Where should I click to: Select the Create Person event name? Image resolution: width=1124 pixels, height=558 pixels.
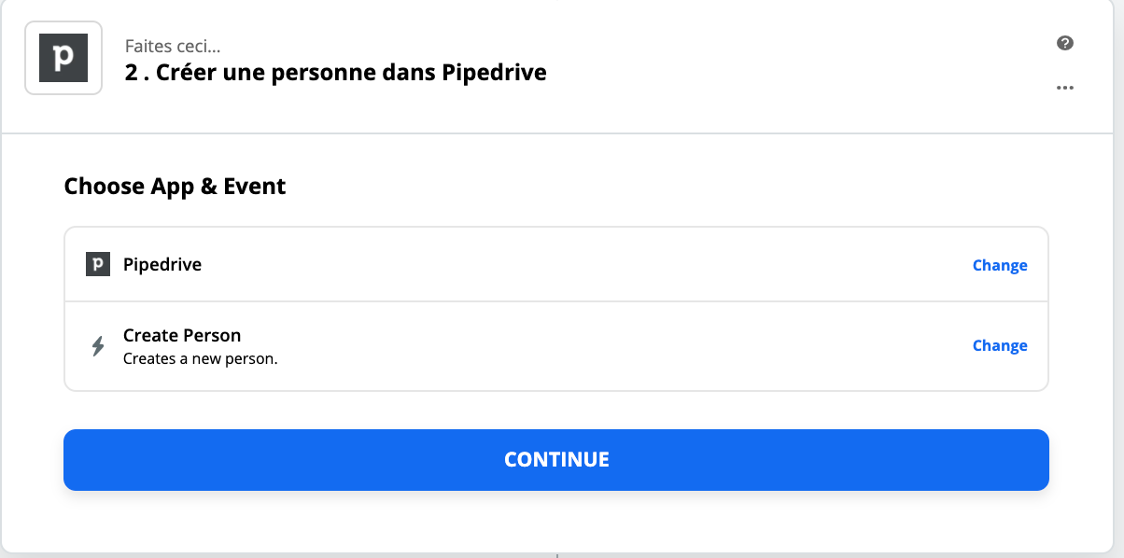coord(182,335)
